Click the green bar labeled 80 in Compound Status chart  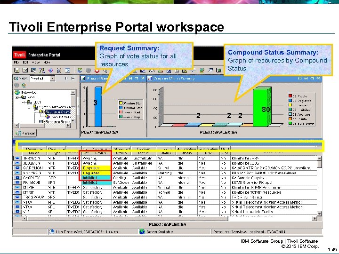262,108
